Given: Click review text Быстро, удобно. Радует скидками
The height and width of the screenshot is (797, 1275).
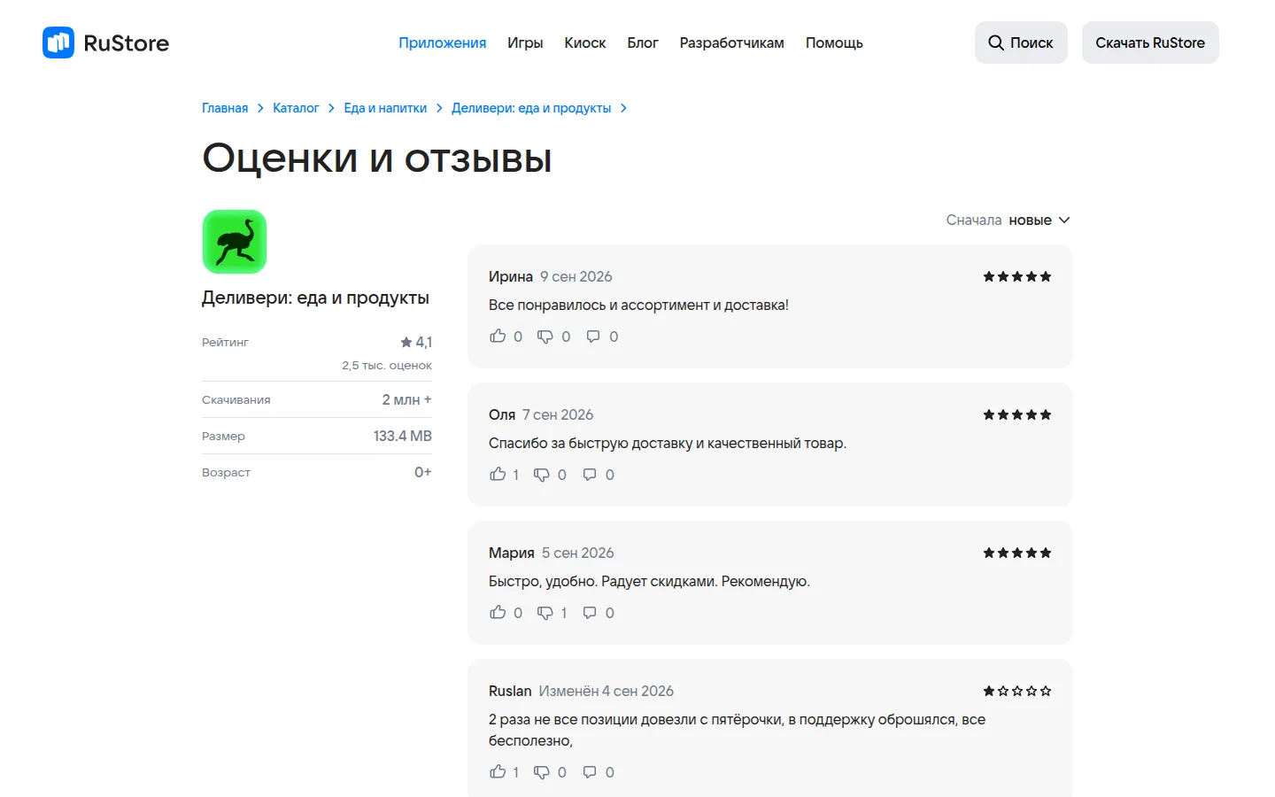Looking at the screenshot, I should tap(649, 581).
